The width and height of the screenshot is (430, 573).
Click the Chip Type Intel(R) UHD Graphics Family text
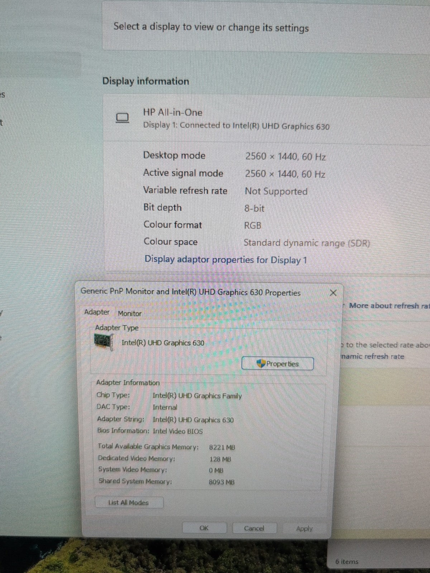click(197, 396)
